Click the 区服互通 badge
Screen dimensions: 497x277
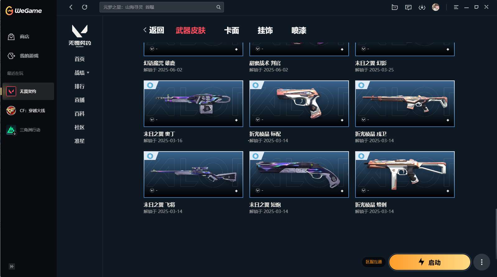(x=374, y=262)
